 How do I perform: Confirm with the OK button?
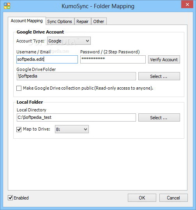(142, 198)
